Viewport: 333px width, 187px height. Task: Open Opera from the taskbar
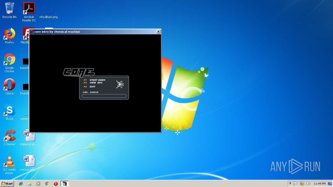click(56, 184)
